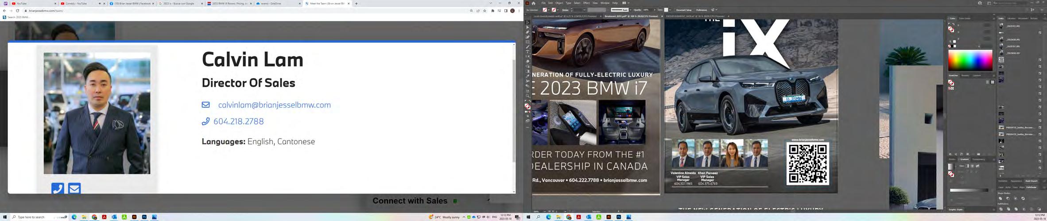Viewport: 1047px width, 221px height.
Task: Open Windows Start menu on left taskbar
Action: click(5, 217)
